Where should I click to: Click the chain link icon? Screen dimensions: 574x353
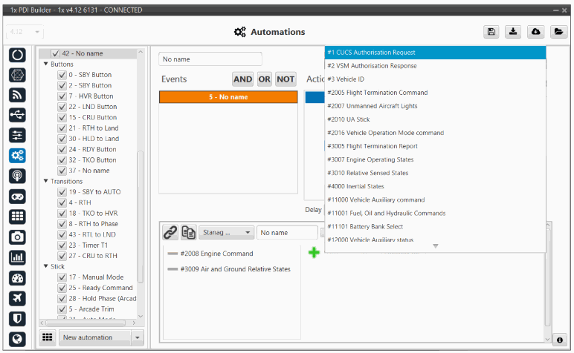[x=170, y=233]
